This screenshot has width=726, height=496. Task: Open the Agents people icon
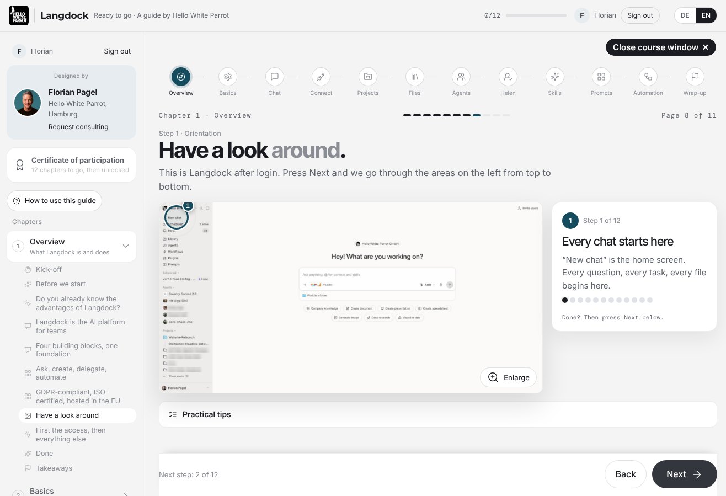461,77
